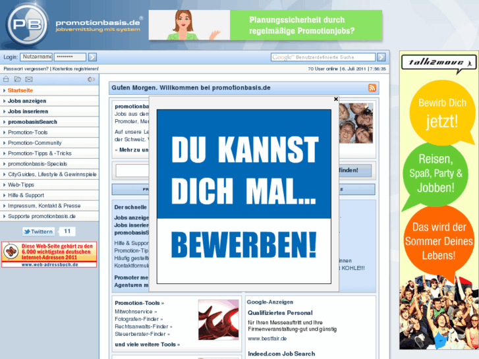Click the Bewirb Dich jetzt yellow bubble

click(x=442, y=113)
